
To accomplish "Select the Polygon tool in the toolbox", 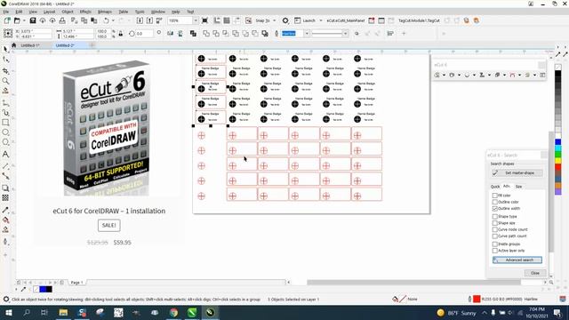I will pyautogui.click(x=5, y=142).
